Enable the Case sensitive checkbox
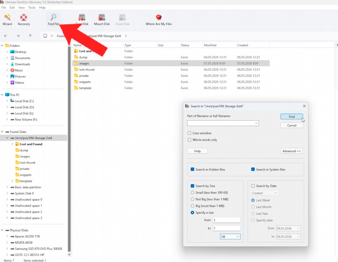 click(x=189, y=133)
